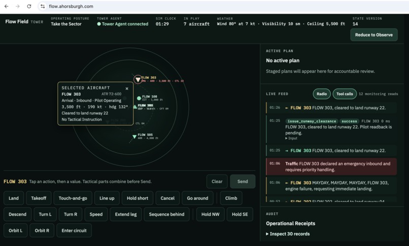
Task: Choose the Takeoff action
Action: point(39,198)
